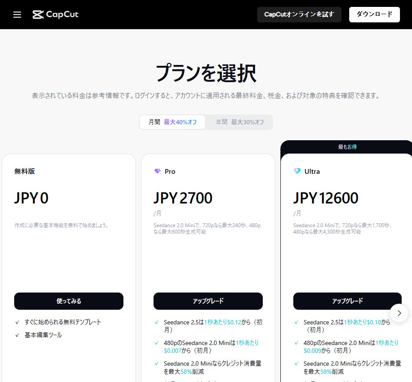412x382 pixels.
Task: Click the ダウンロード button
Action: [374, 15]
